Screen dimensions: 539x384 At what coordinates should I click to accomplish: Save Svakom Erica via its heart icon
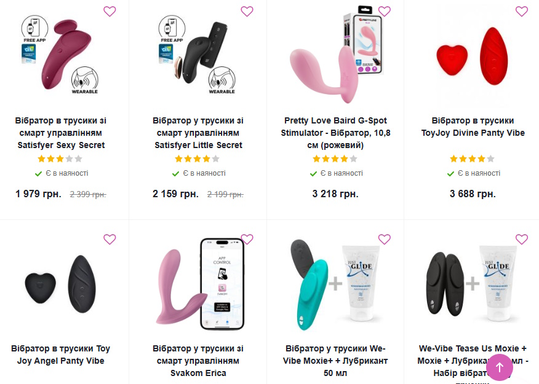point(247,239)
